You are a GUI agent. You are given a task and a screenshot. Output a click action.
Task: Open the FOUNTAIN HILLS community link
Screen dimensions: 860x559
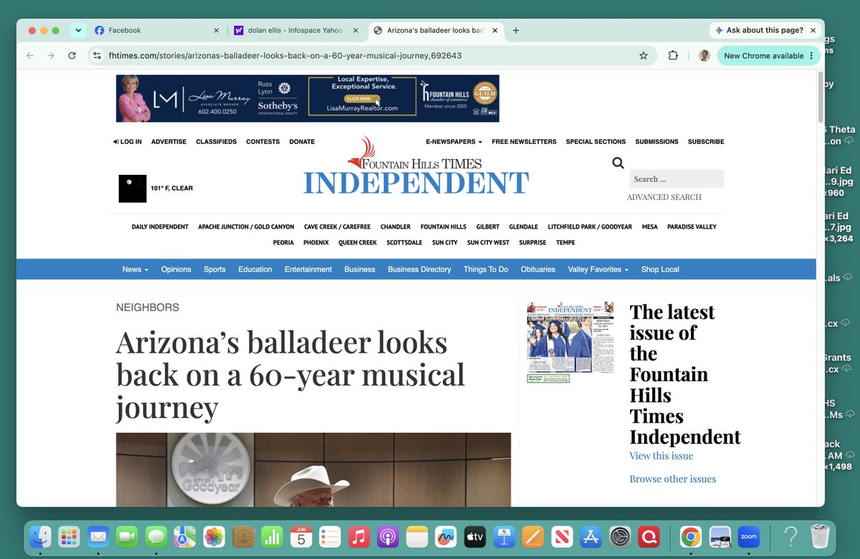[x=444, y=226]
